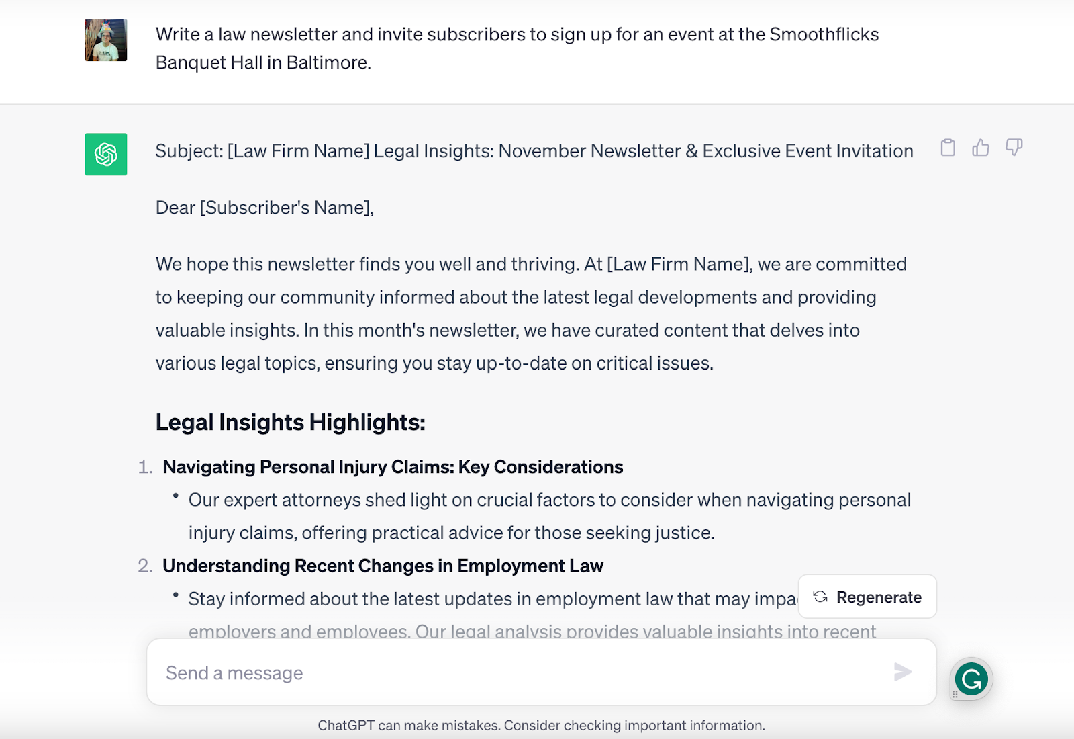Click the Legal Insights Highlights heading
The height and width of the screenshot is (739, 1074).
pos(291,423)
